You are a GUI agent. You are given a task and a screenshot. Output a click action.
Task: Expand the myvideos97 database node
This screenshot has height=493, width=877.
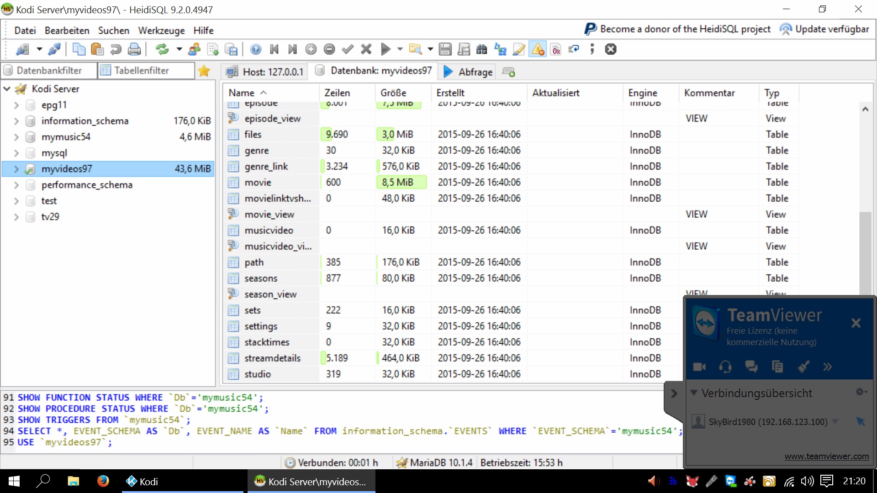(16, 169)
